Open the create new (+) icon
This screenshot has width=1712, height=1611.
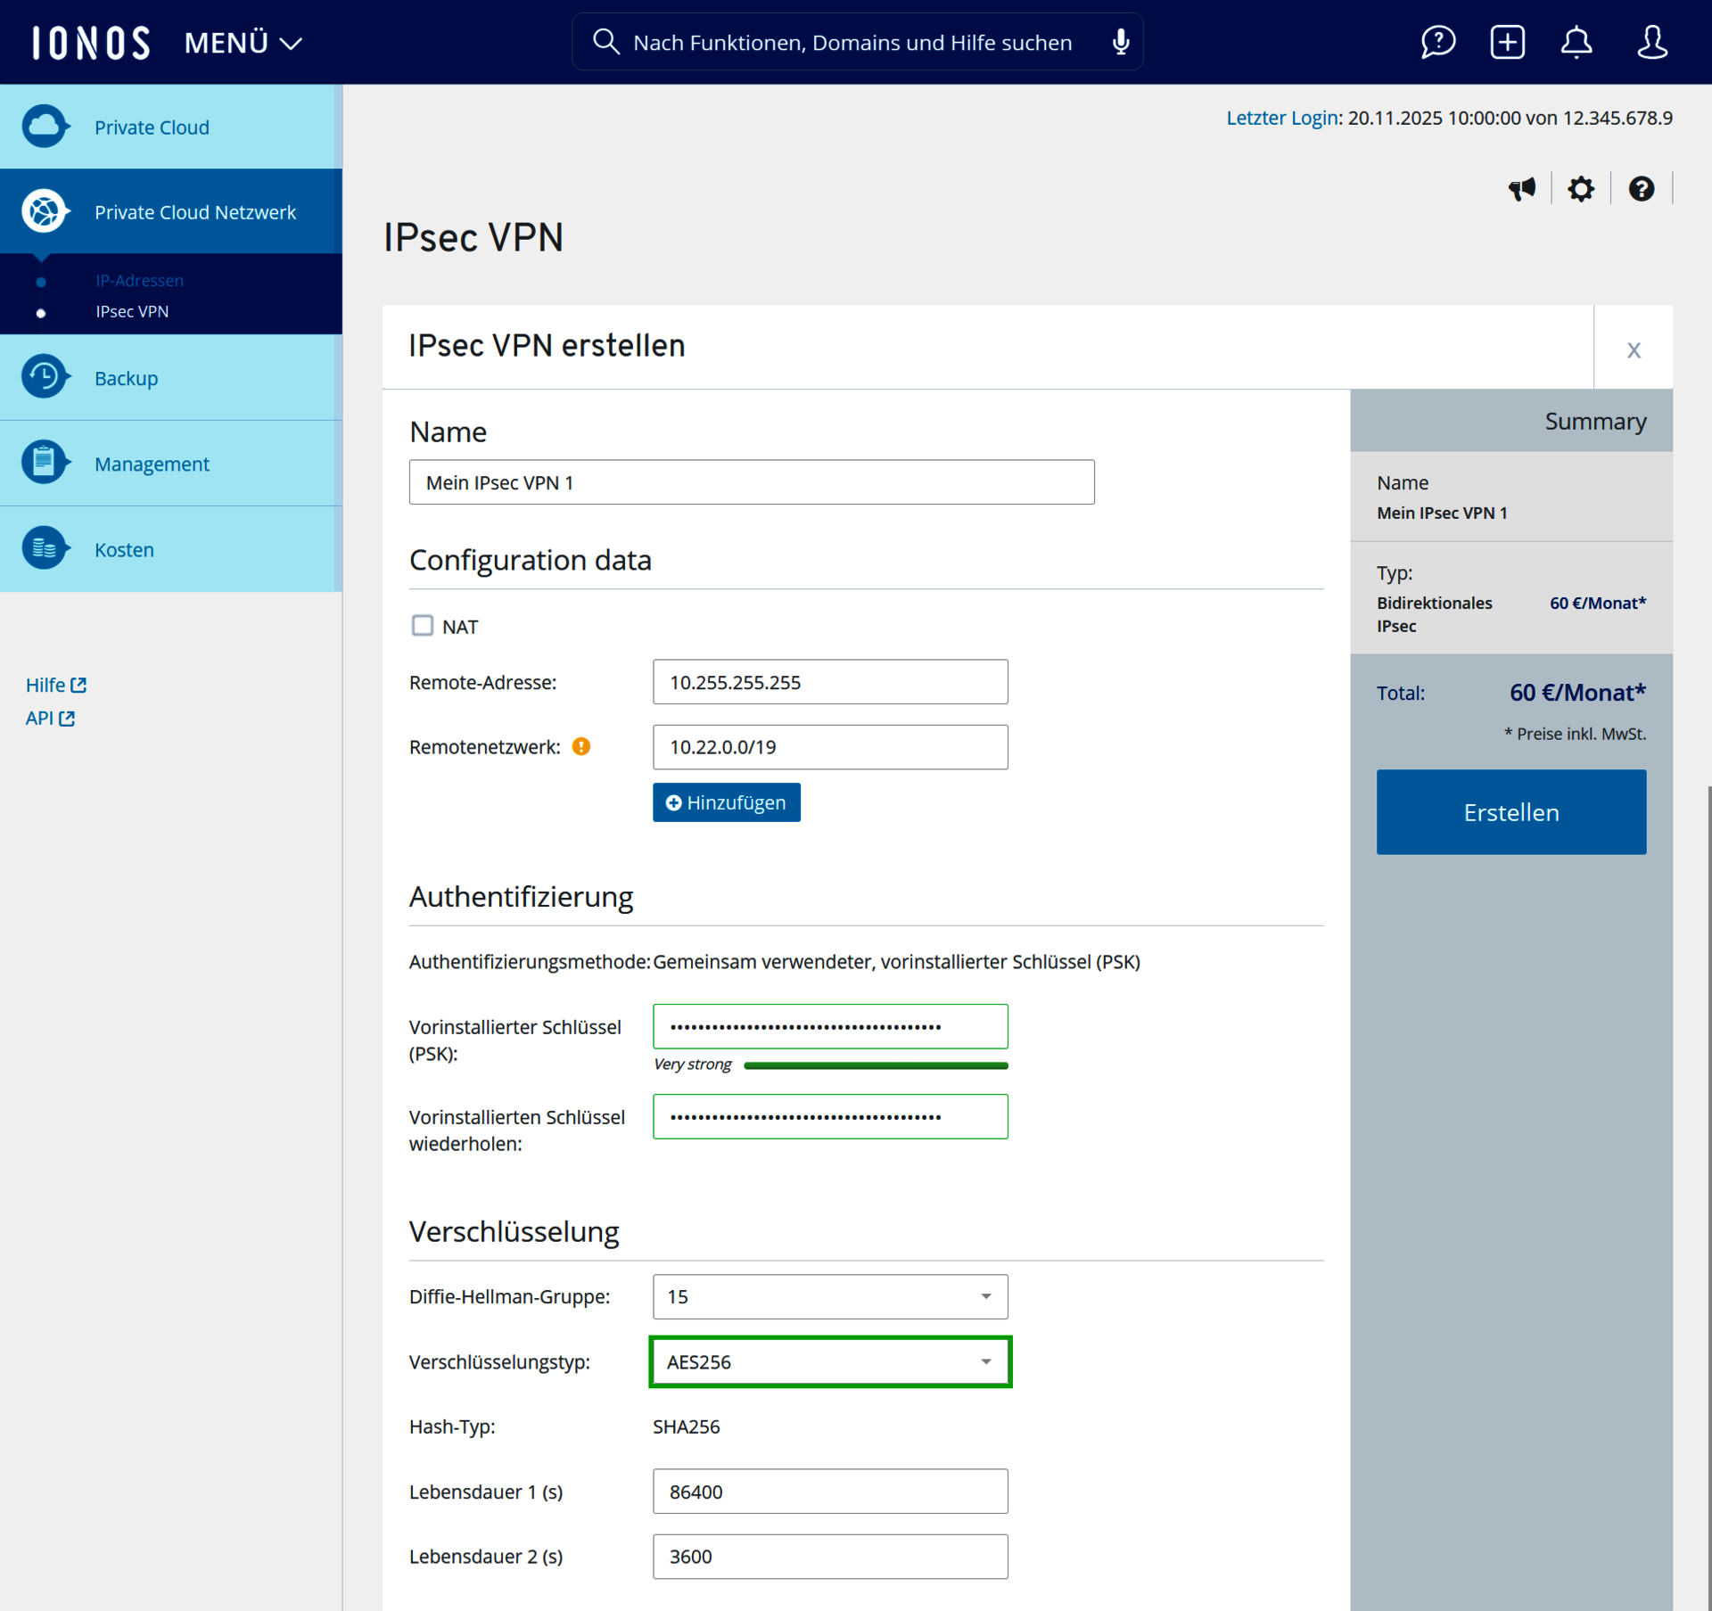pyautogui.click(x=1507, y=42)
